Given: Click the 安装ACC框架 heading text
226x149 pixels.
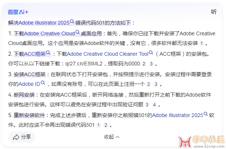Looking at the screenshot, I should [30, 74].
